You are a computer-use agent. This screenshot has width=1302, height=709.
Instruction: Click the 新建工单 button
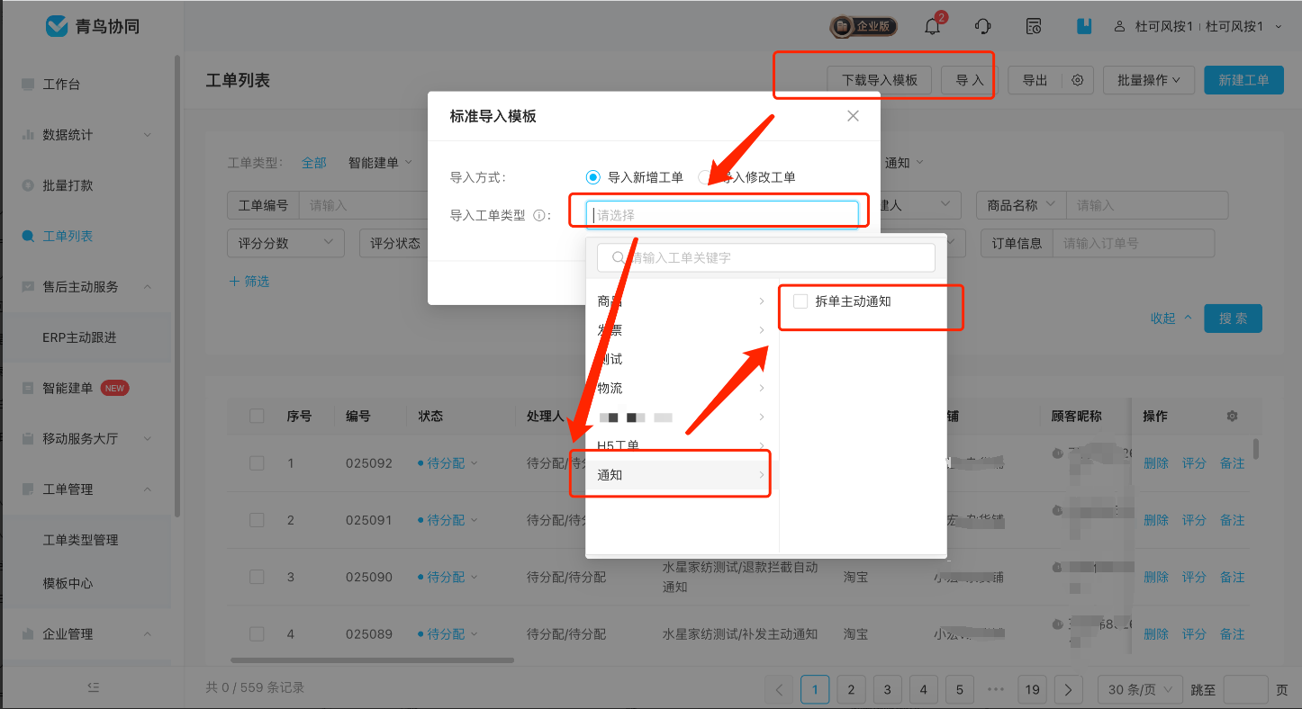[1243, 80]
